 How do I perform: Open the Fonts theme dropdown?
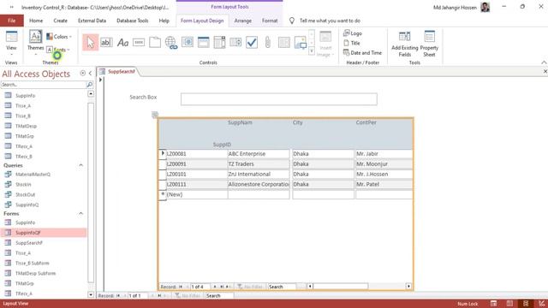point(58,50)
